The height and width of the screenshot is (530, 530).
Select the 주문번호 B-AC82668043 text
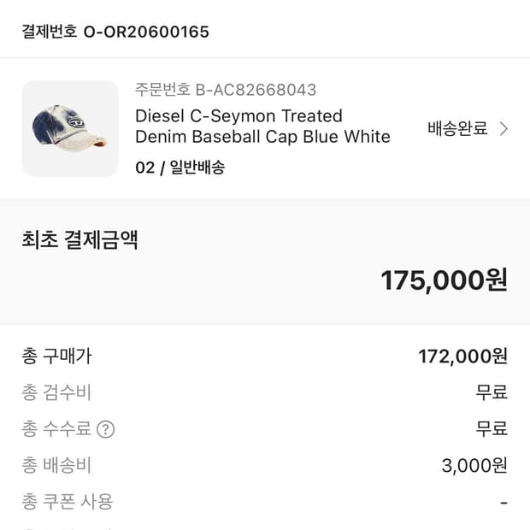click(226, 90)
